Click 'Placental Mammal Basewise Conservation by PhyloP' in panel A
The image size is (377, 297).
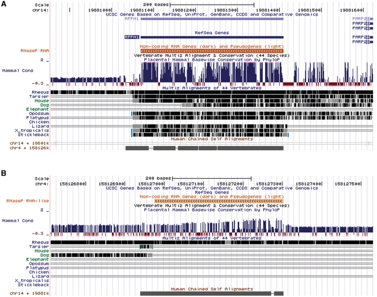212,60
